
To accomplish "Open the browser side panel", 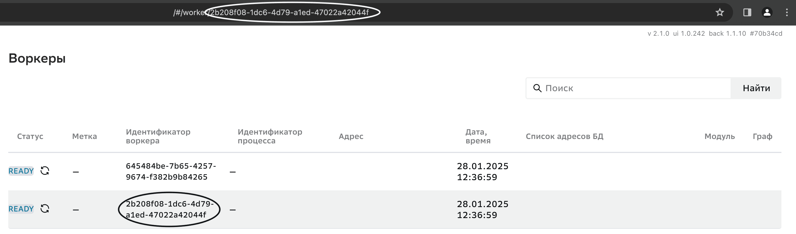I will click(747, 12).
